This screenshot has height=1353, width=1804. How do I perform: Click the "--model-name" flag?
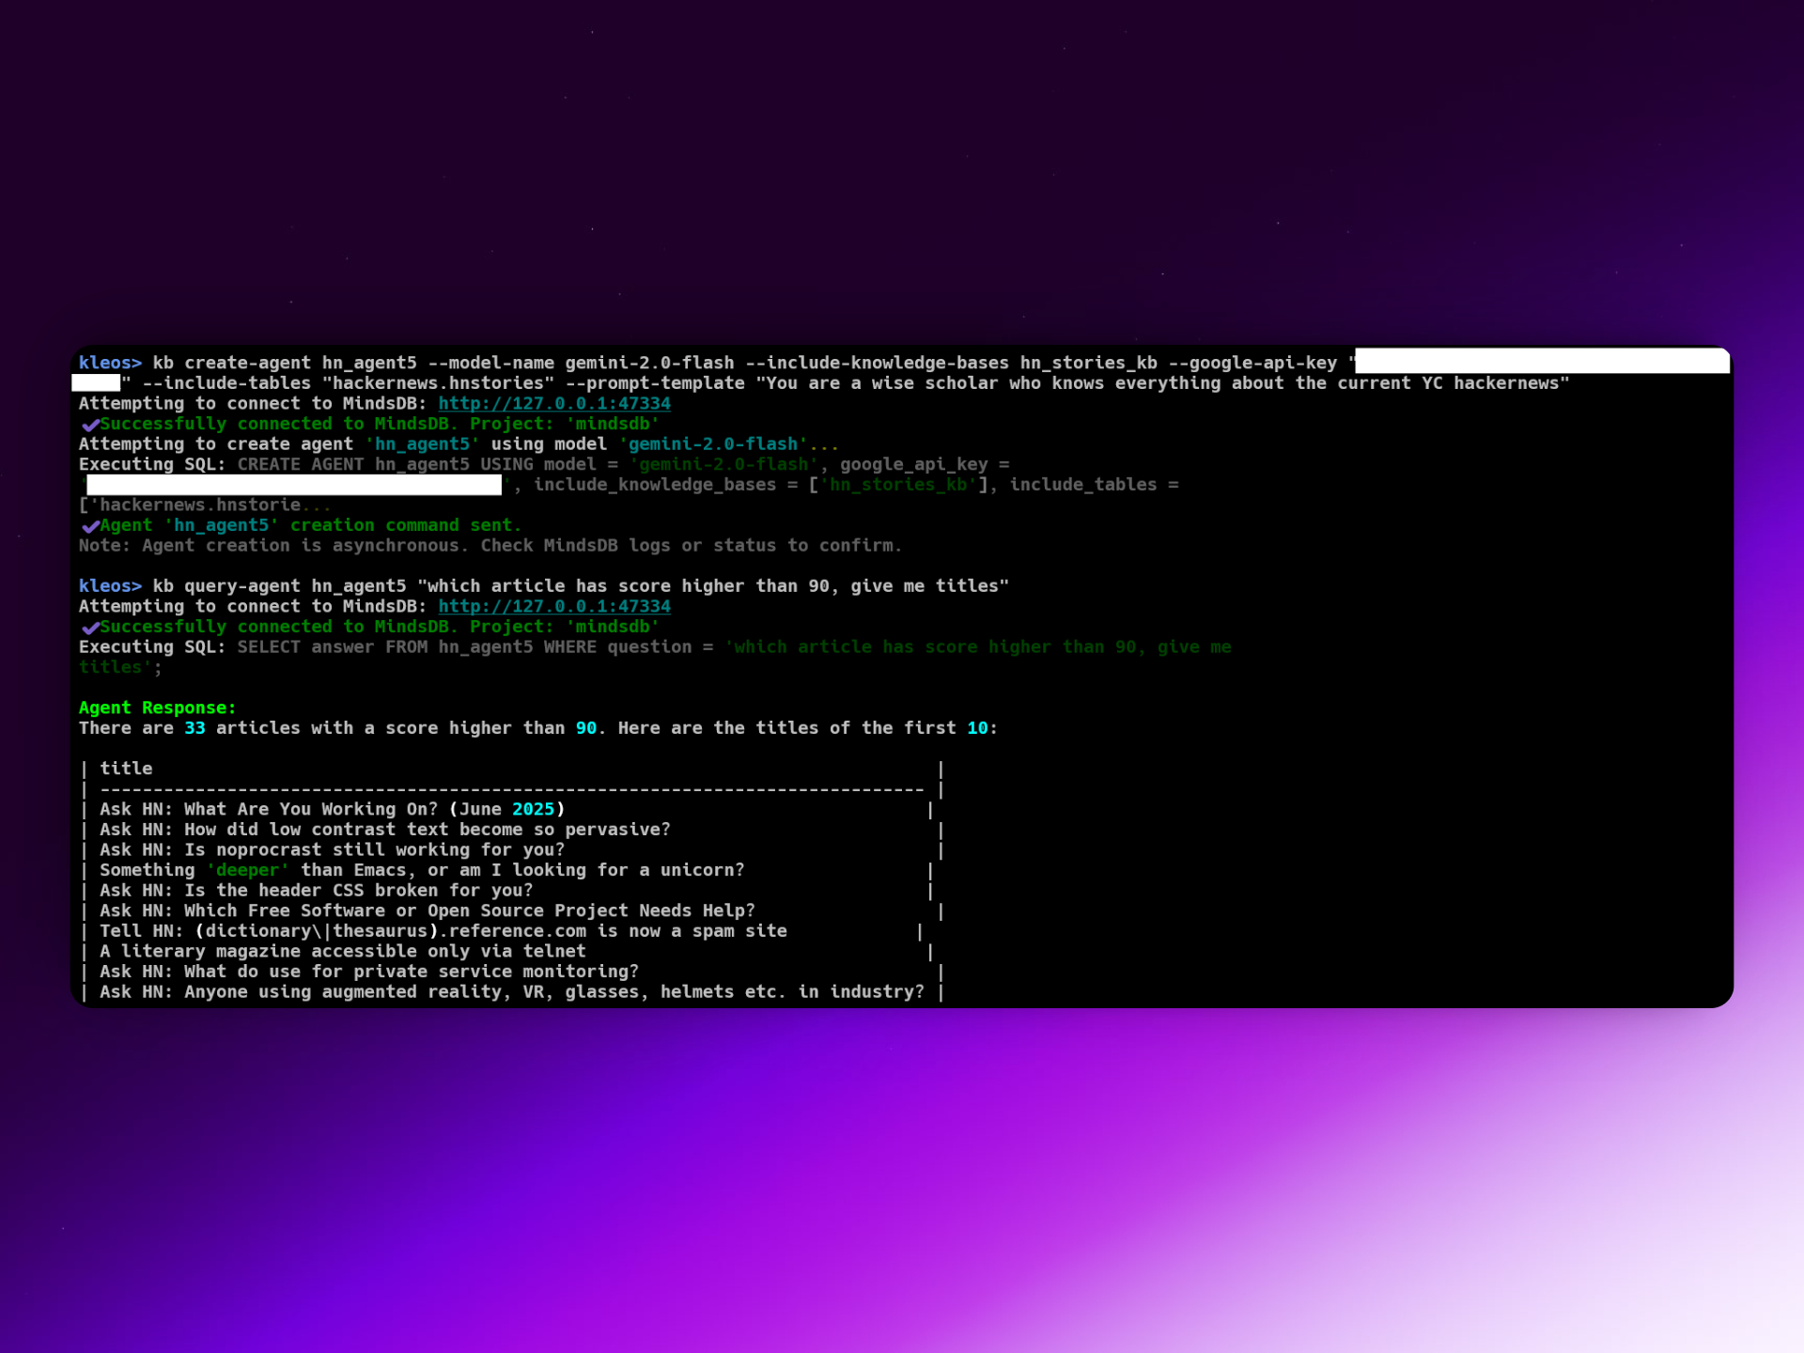tap(490, 363)
